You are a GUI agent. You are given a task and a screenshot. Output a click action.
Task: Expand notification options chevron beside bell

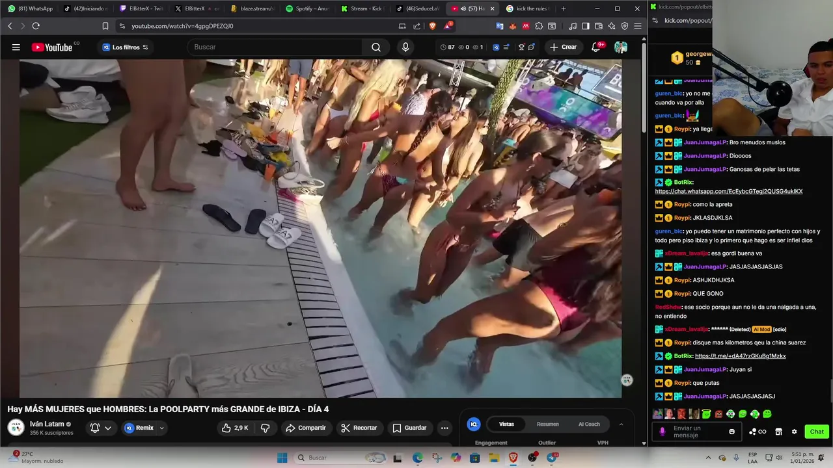(x=108, y=428)
